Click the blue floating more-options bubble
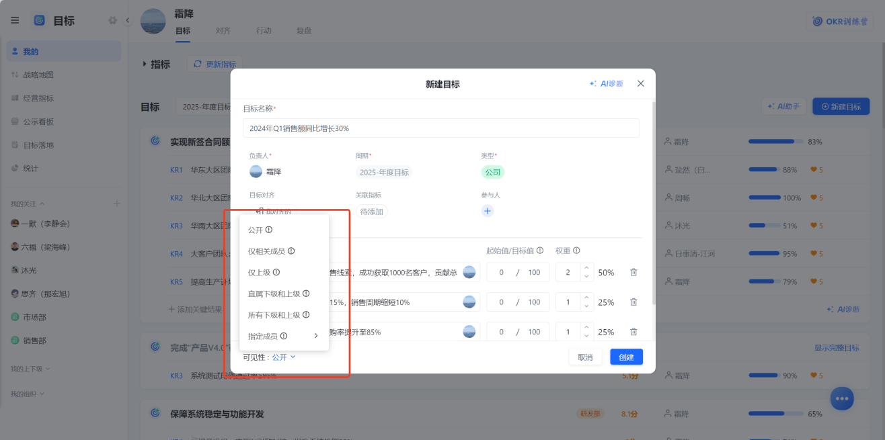The width and height of the screenshot is (885, 440). [x=841, y=398]
